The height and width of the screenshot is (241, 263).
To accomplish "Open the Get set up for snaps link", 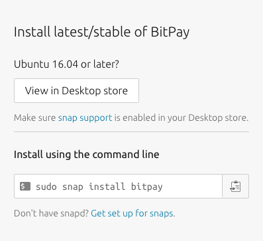I will (132, 214).
